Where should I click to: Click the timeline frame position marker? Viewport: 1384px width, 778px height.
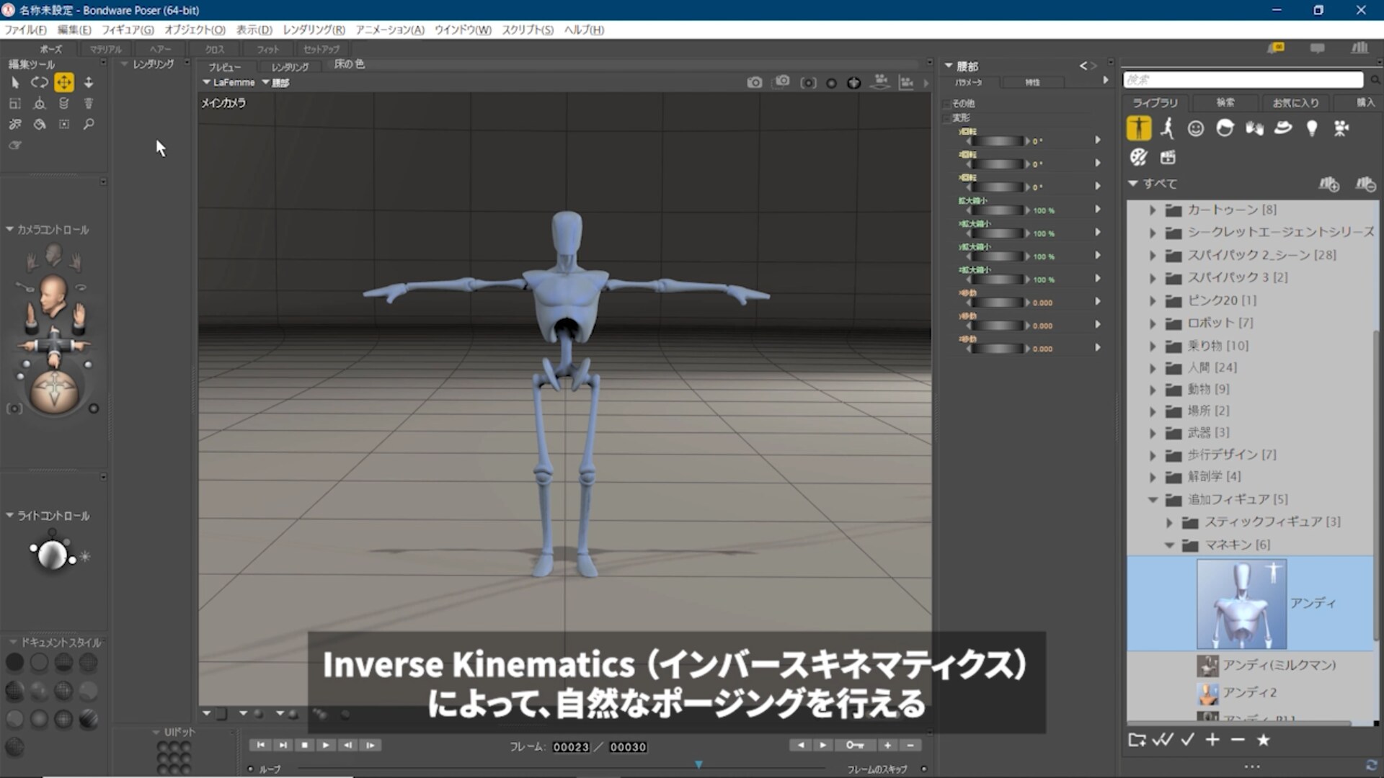coord(698,764)
